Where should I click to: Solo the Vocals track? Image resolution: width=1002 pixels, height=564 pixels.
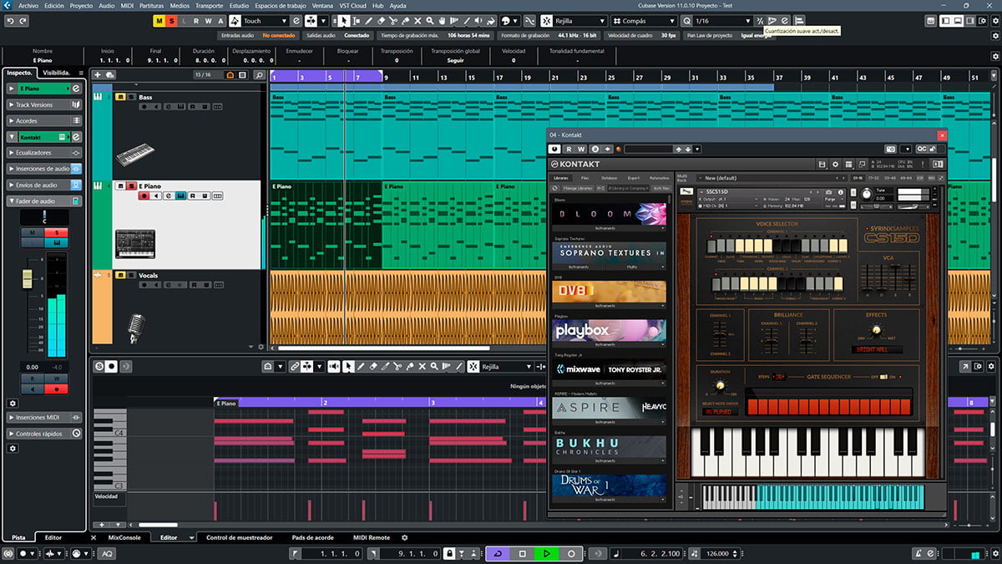pos(131,275)
